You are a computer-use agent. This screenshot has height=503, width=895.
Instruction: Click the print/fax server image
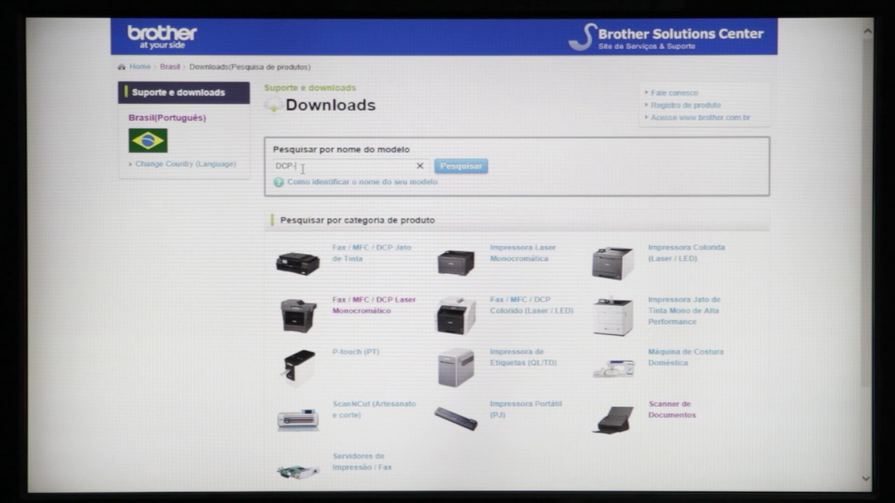tap(298, 472)
